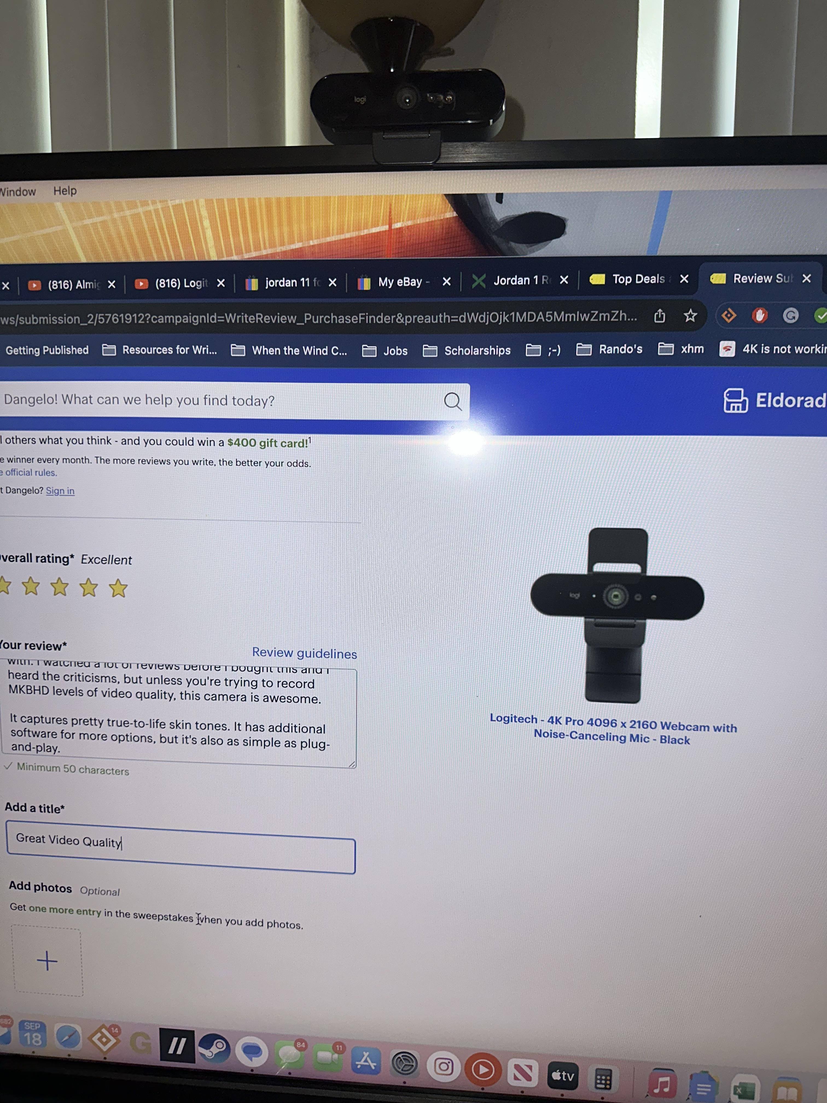The image size is (827, 1103).
Task: Click the search magnifier icon
Action: pyautogui.click(x=453, y=401)
